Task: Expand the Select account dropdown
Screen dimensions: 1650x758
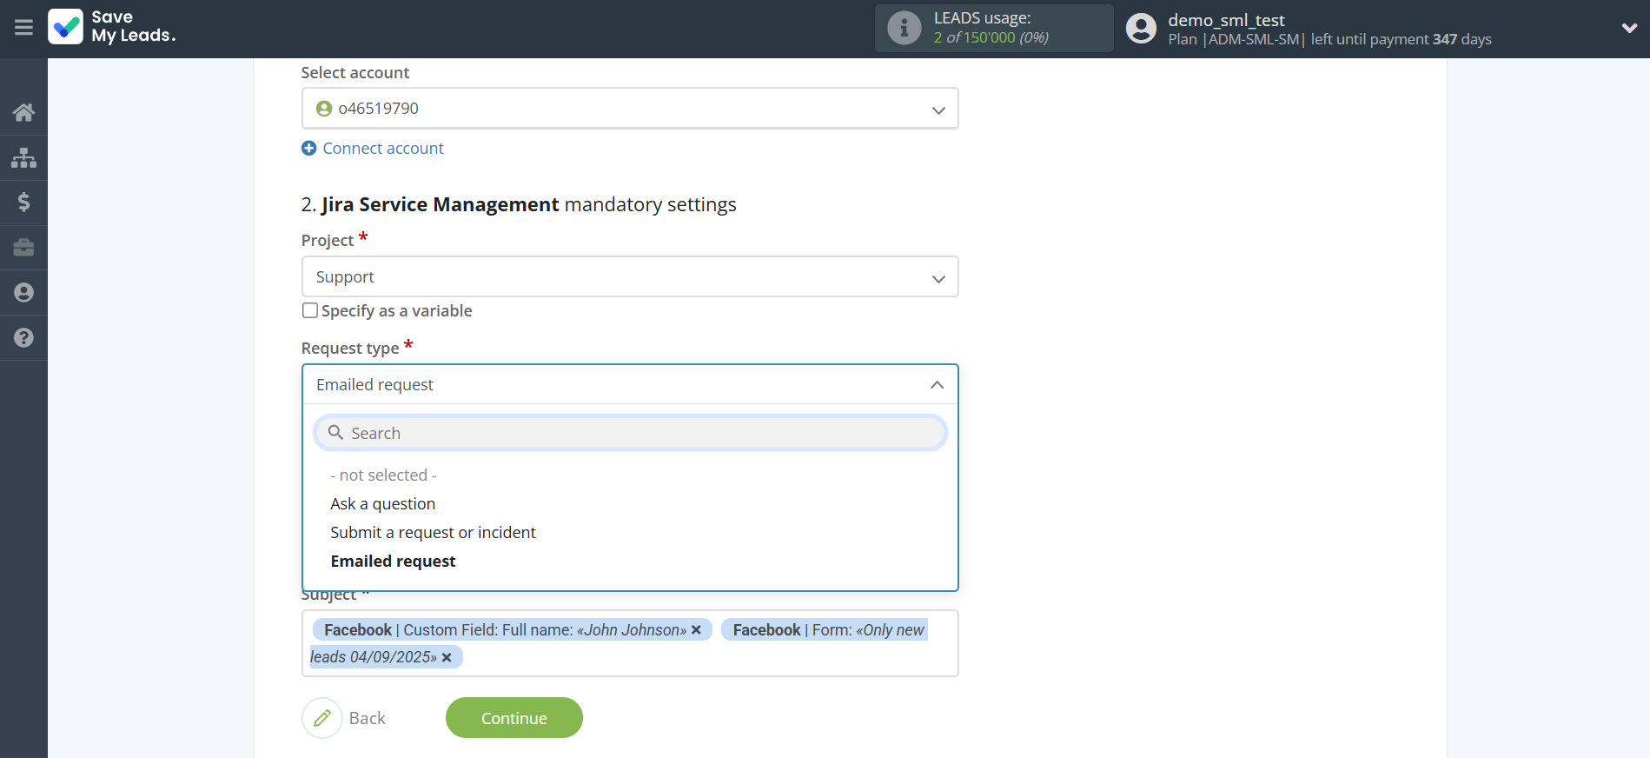Action: pos(629,109)
